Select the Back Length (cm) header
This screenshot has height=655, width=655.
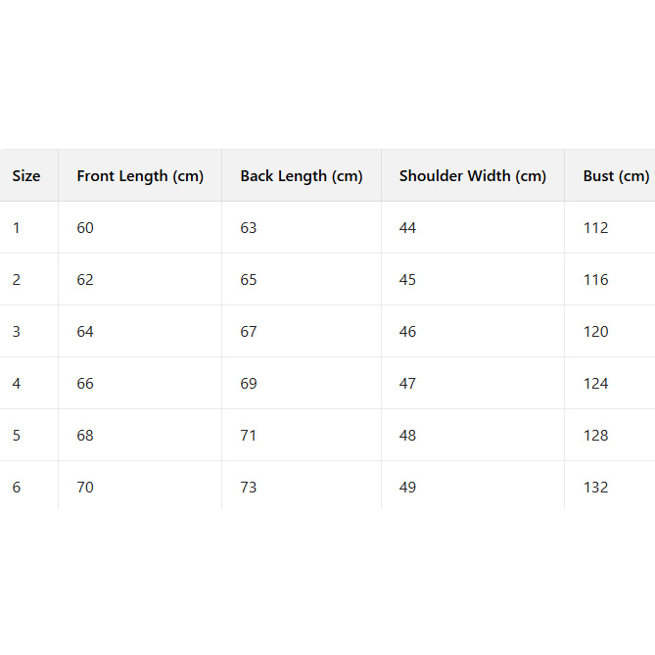tap(302, 176)
